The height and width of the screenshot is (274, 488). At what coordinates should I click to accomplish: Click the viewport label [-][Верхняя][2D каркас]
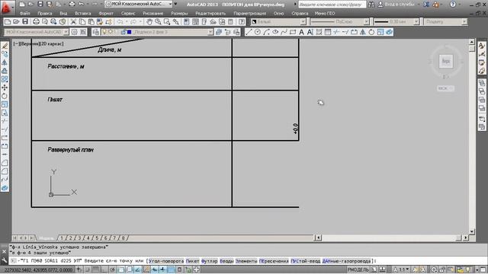(x=39, y=44)
